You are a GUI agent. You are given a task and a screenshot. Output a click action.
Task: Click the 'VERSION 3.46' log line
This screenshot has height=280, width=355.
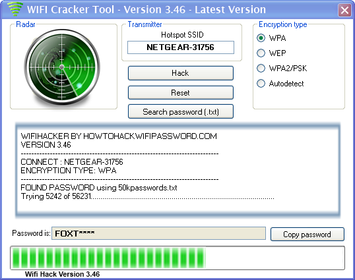[x=46, y=145]
